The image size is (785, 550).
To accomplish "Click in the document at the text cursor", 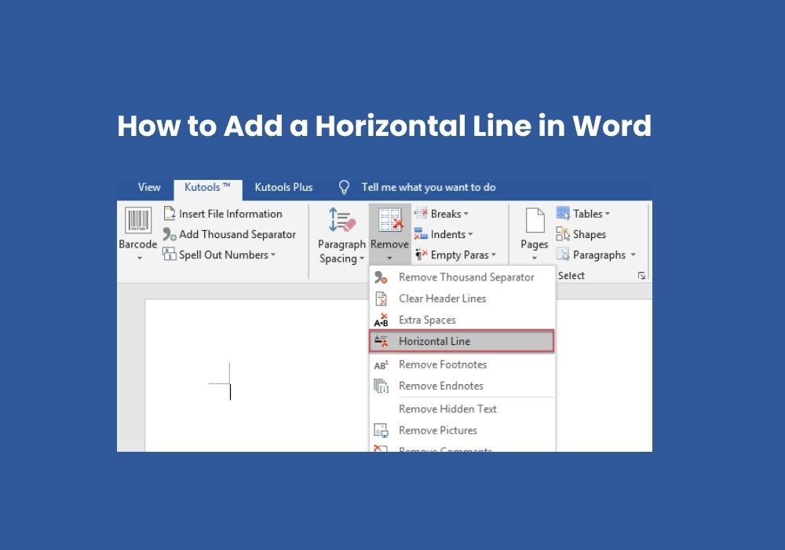I will (230, 392).
